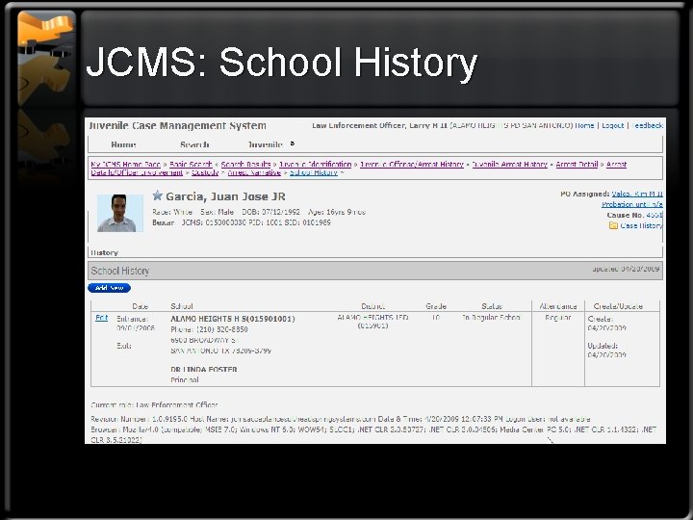Click the Attendance column header
693x520 pixels.
pos(557,306)
